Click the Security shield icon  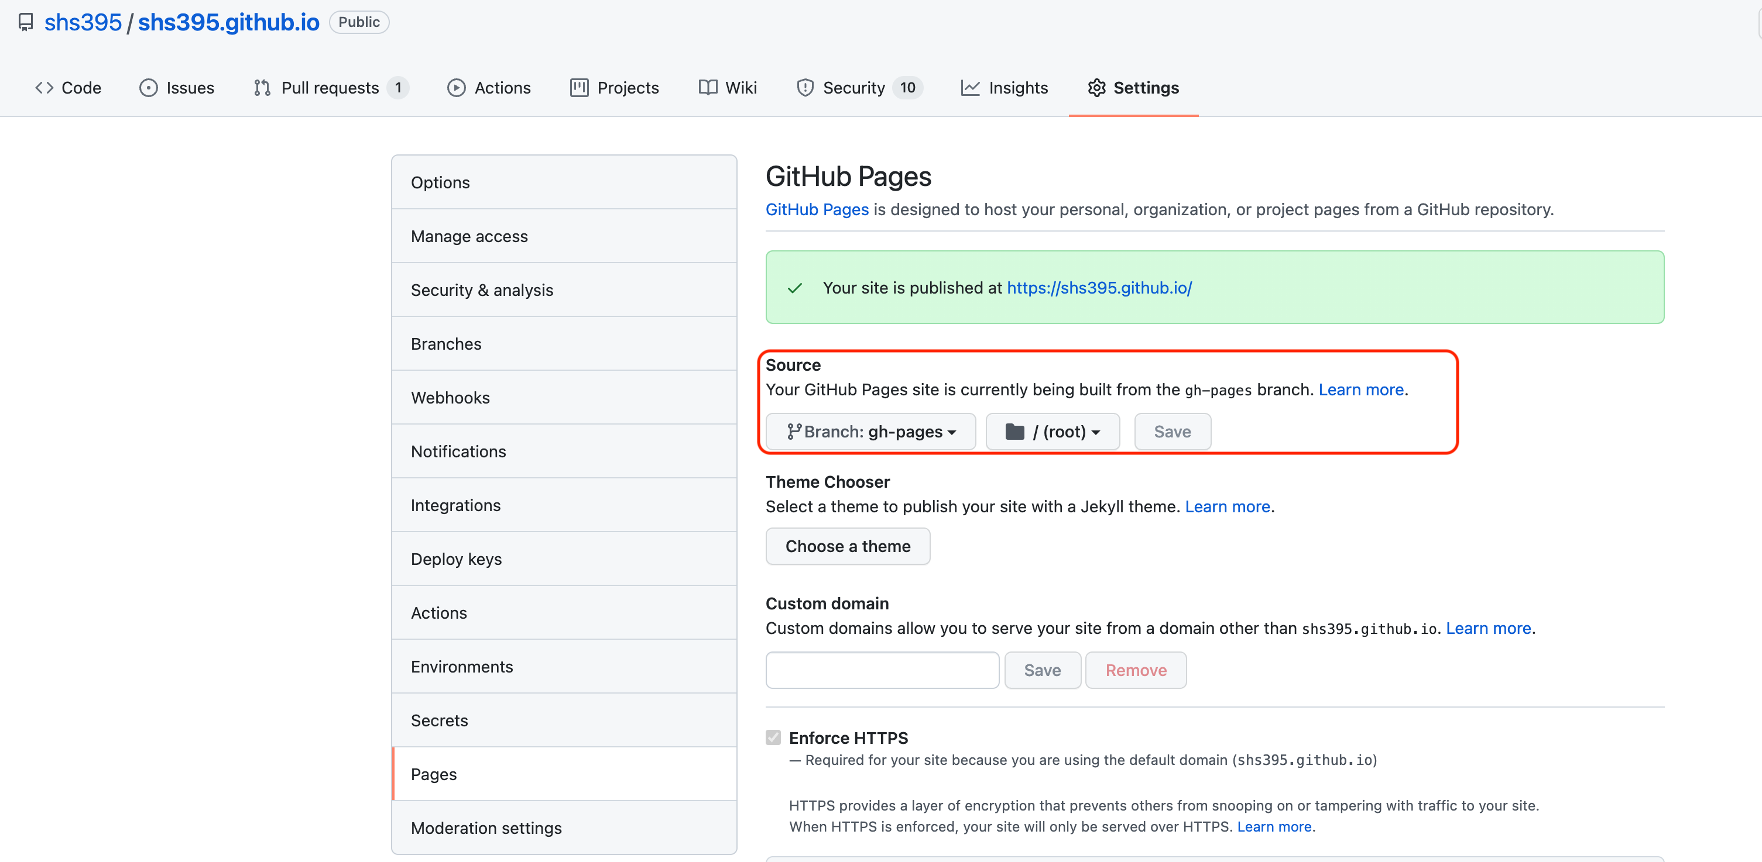pyautogui.click(x=805, y=88)
